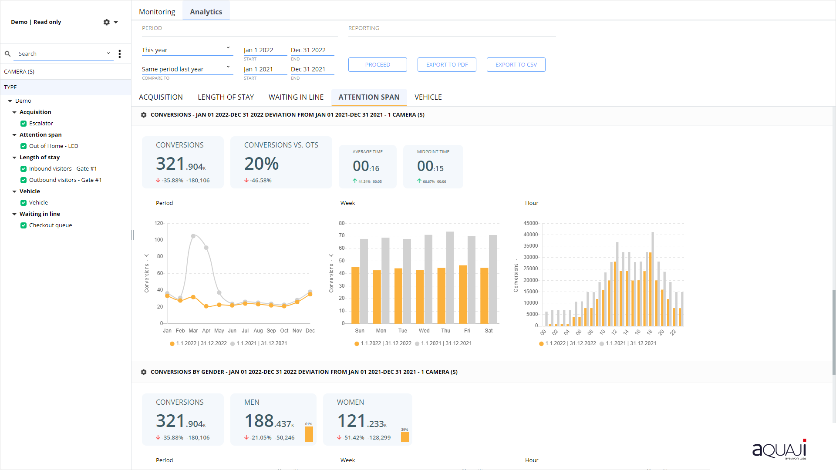Click PROCEED to apply date range

[x=377, y=64]
